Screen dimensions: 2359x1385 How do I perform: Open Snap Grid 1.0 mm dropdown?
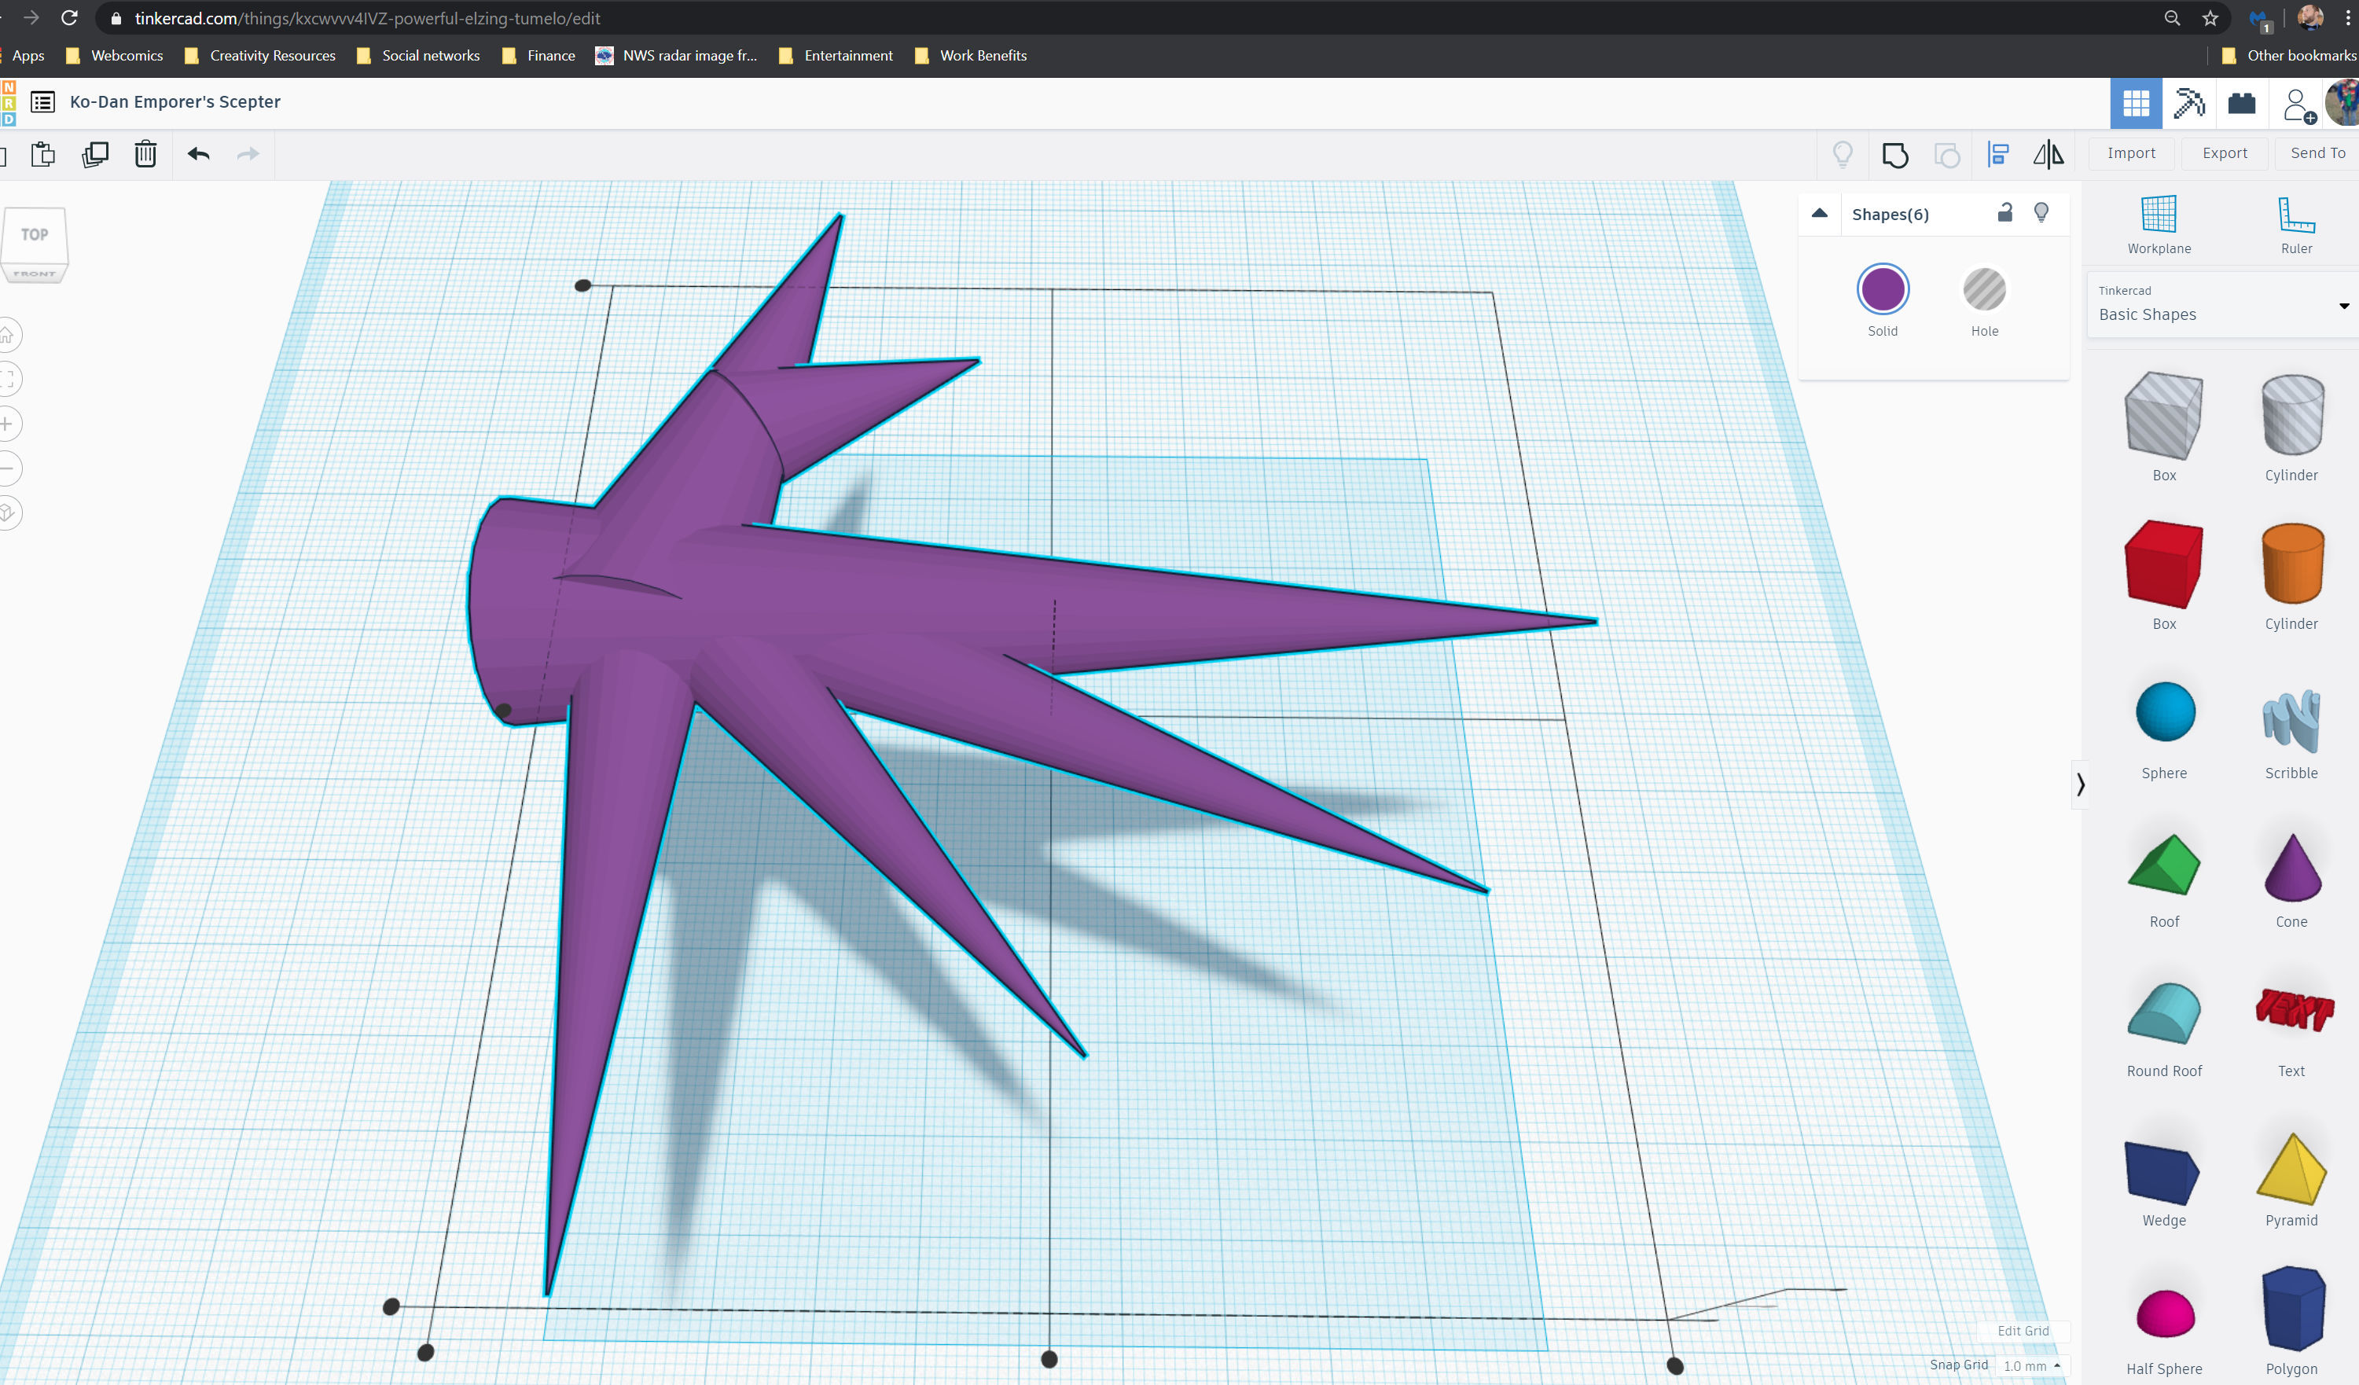point(2031,1365)
